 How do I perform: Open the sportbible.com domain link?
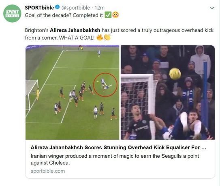tap(48, 171)
